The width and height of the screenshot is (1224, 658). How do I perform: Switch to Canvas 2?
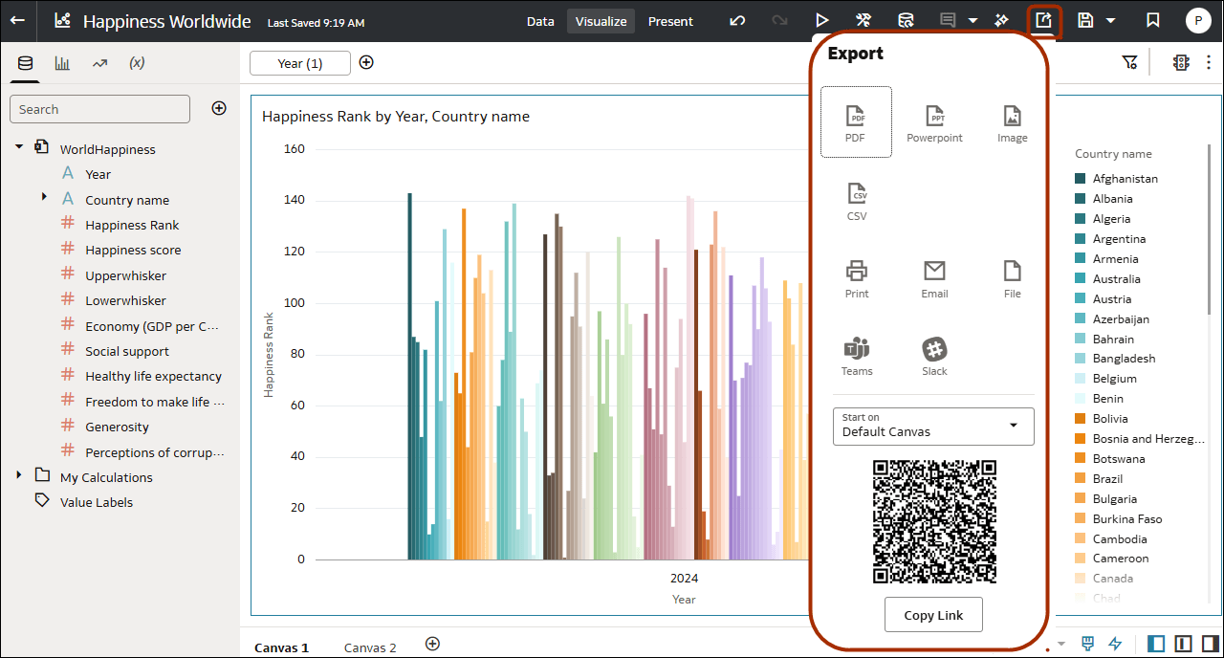(370, 647)
